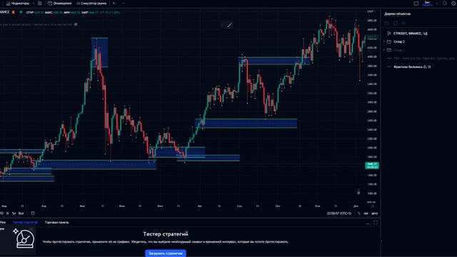Viewport: 457px width, 257px height.
Task: Click the clock 22:50:57 (UTC+3) timezone
Action: point(339,213)
